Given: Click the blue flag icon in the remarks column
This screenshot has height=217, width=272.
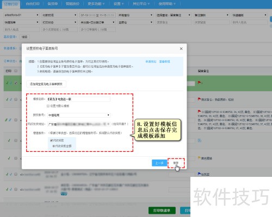Looking at the screenshot, I should pyautogui.click(x=199, y=174).
